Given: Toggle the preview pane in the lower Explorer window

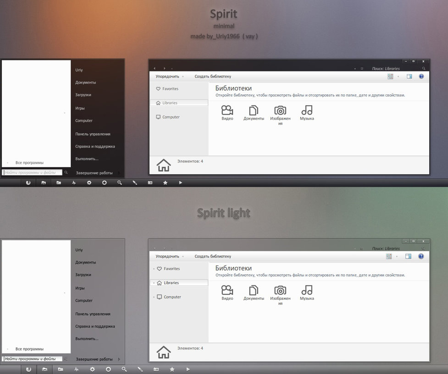Looking at the screenshot, I should 408,256.
